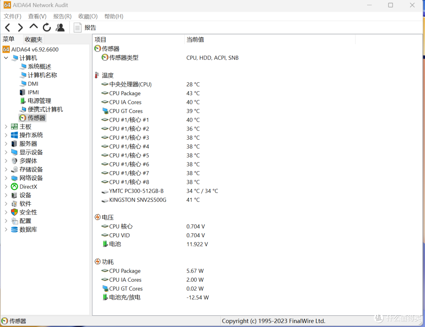This screenshot has height=327, width=425.
Task: Click the 电压 lightning icon
Action: pyautogui.click(x=98, y=217)
